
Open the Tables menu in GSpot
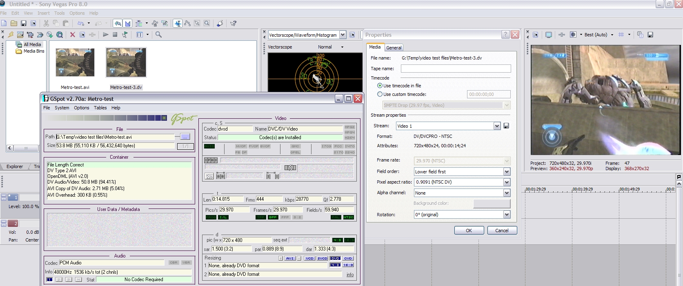pos(100,108)
